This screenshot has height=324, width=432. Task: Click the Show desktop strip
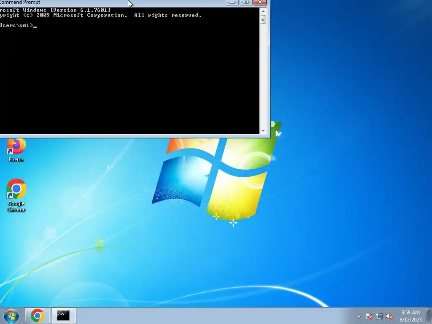[x=429, y=316]
